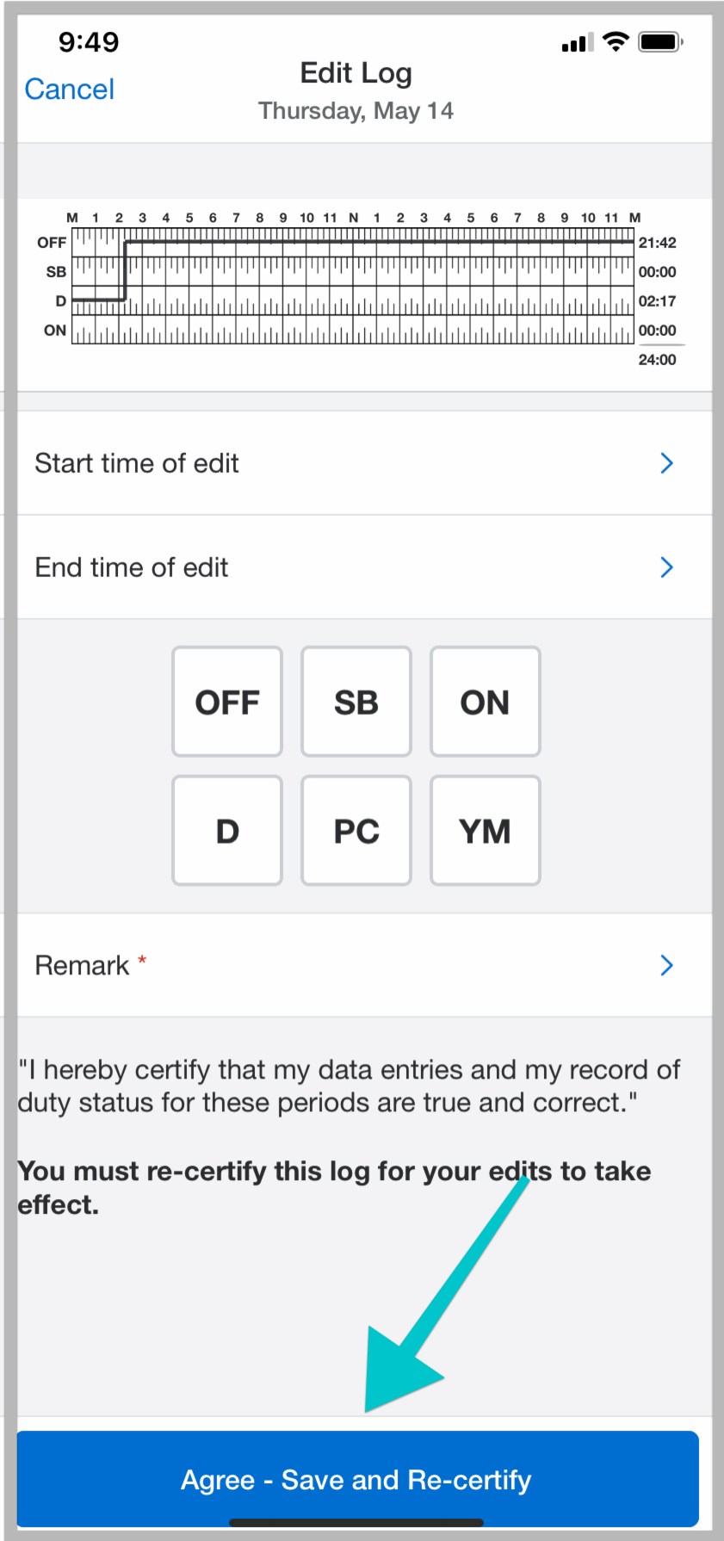
Task: Tap the OFF row total 21:42
Action: click(658, 243)
